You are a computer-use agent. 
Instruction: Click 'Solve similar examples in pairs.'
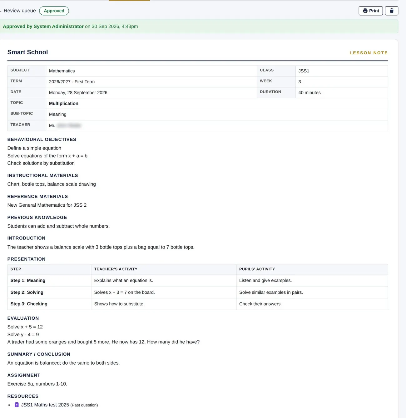click(x=271, y=292)
